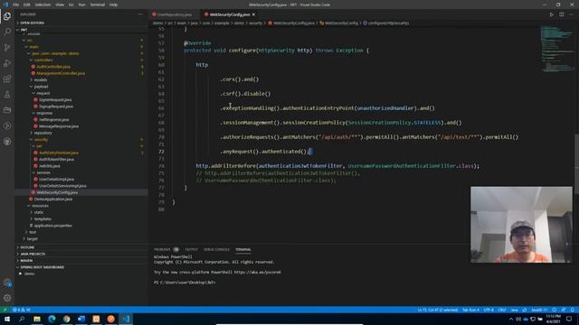Open Windows Start menu
The height and width of the screenshot is (325, 579).
click(x=7, y=319)
